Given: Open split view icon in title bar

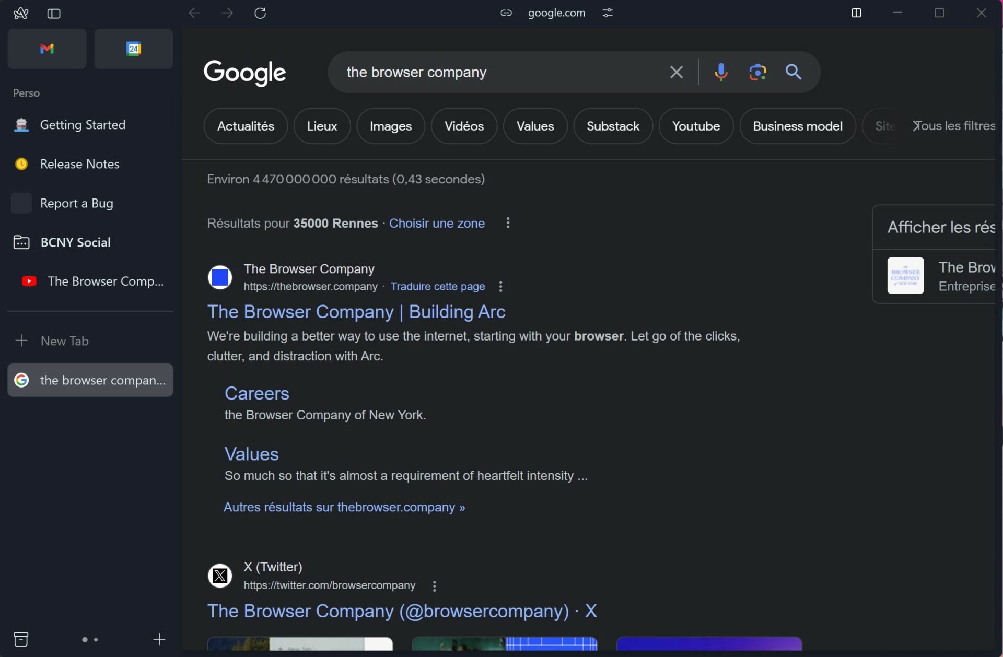Looking at the screenshot, I should click(856, 13).
